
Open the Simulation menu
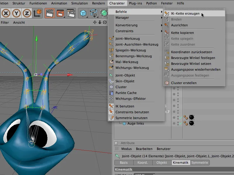79,3
